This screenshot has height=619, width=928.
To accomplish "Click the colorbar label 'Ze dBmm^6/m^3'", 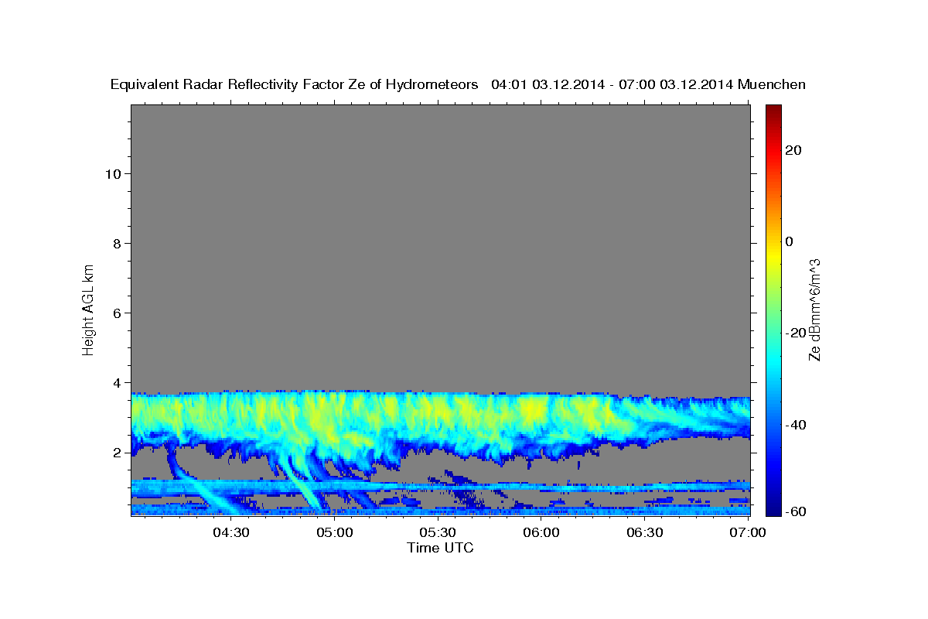I will click(814, 309).
